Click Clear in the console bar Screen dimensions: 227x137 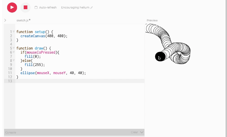[x=134, y=132]
